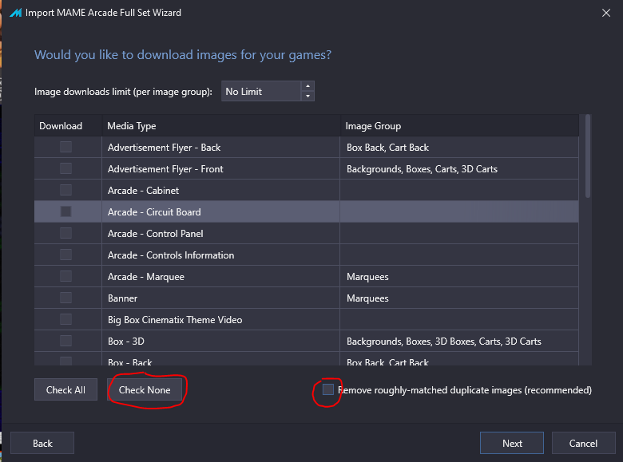Tick the Arcade - Circuit Board checkbox
623x462 pixels.
pos(66,211)
